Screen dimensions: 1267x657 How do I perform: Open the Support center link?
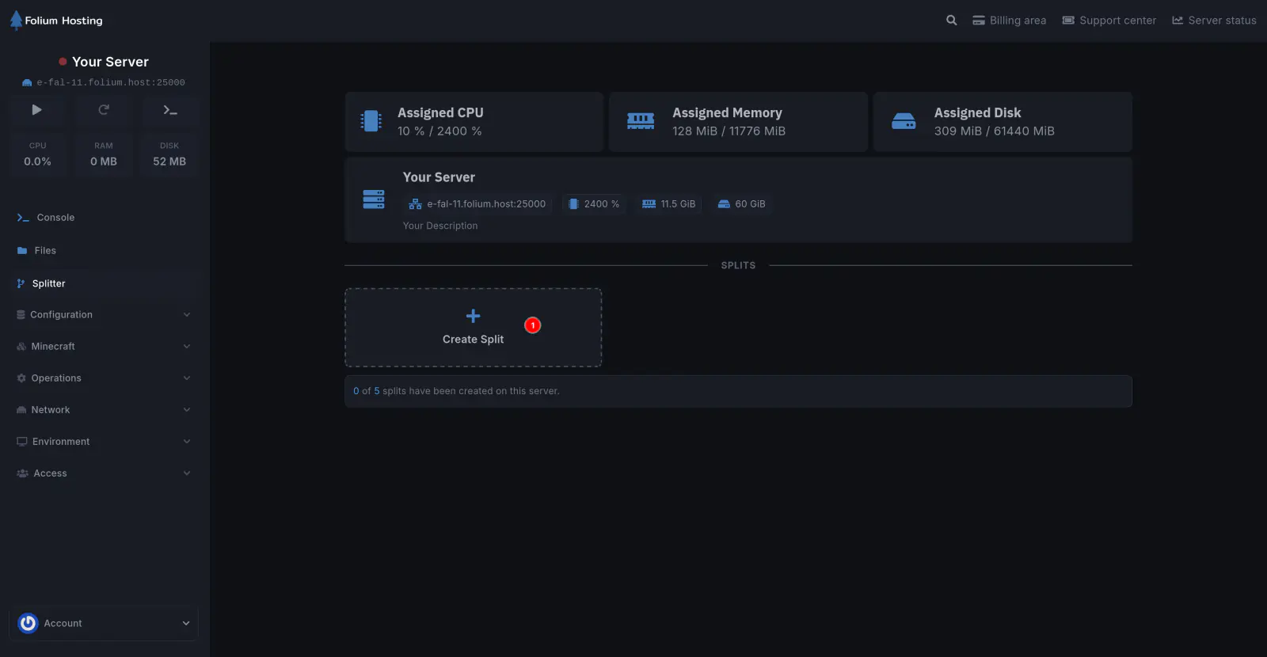tap(1109, 21)
